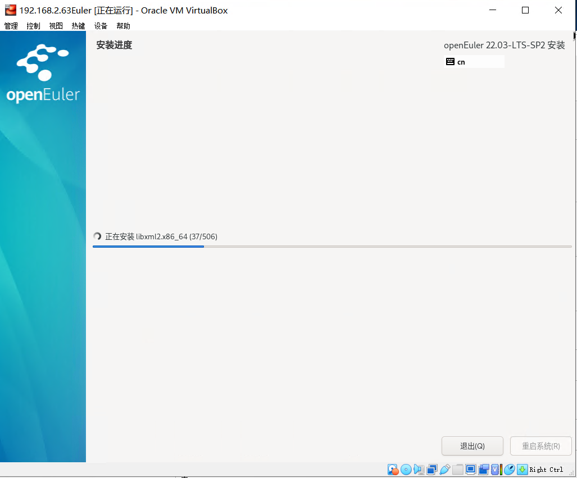
Task: Click the 退出(Q) button
Action: 472,446
